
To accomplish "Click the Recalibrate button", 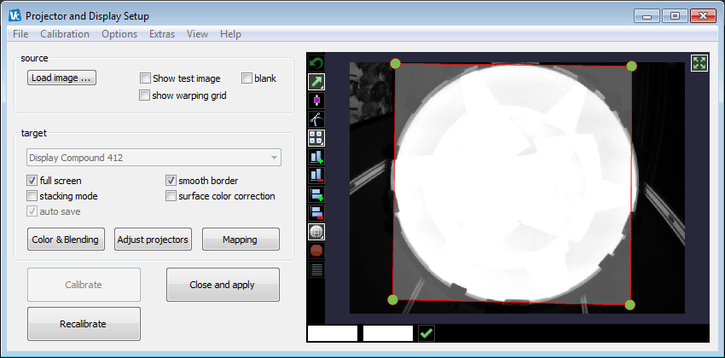I will coord(84,324).
